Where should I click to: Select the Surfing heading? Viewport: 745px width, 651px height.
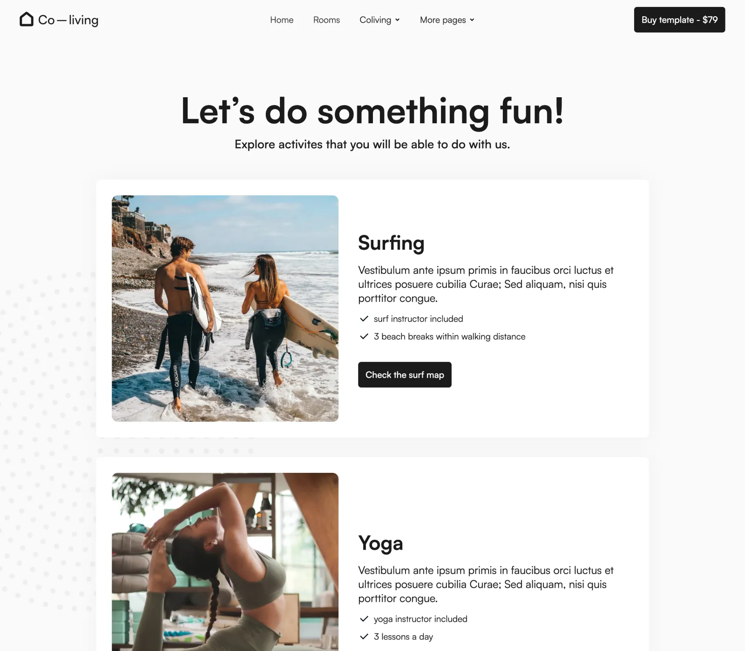coord(391,243)
